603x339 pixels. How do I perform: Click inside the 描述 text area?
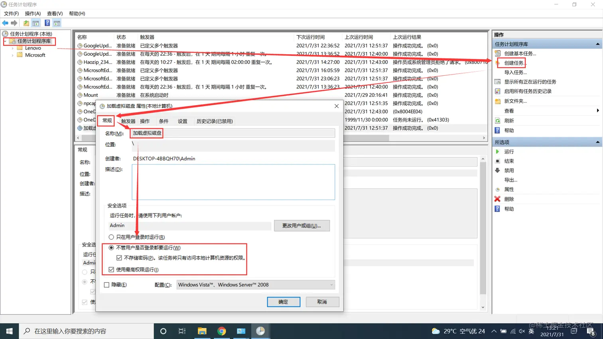tap(233, 182)
